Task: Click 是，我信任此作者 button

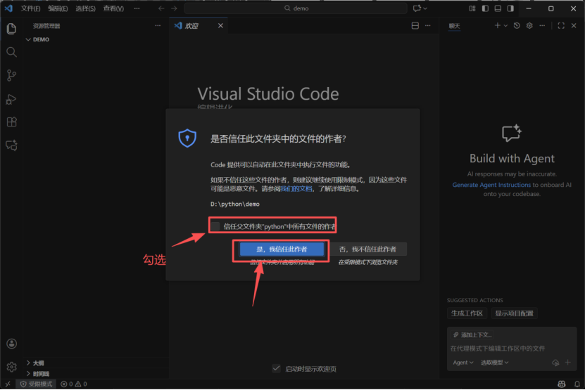Action: point(282,249)
